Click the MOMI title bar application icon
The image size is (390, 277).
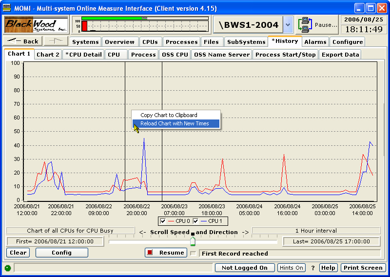pos(7,8)
